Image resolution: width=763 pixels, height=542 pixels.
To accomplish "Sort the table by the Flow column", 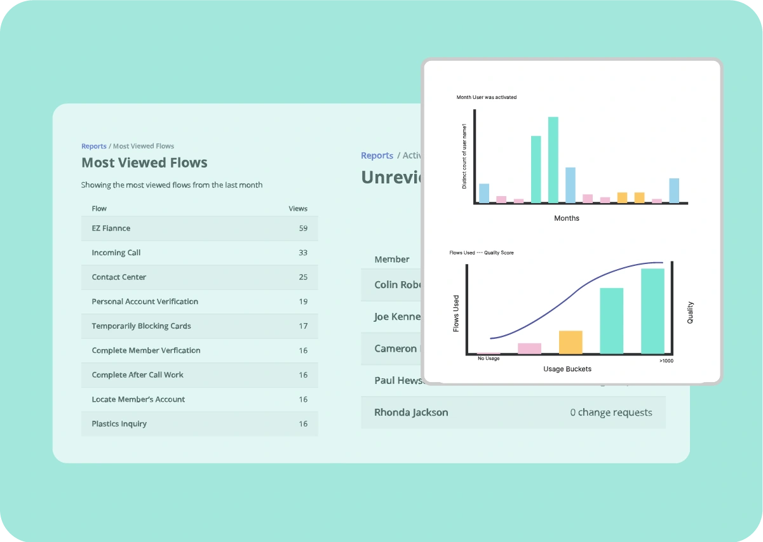I will (x=99, y=208).
